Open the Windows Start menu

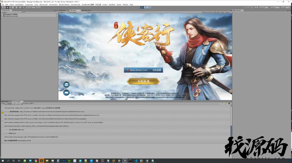click(x=3, y=161)
